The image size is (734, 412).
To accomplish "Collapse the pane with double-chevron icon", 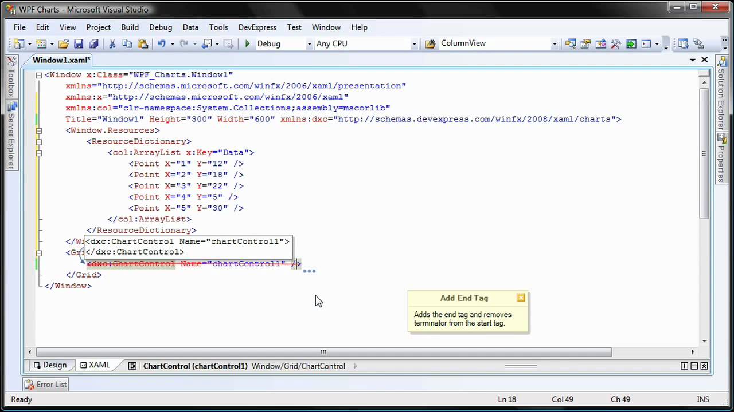I will (x=704, y=366).
